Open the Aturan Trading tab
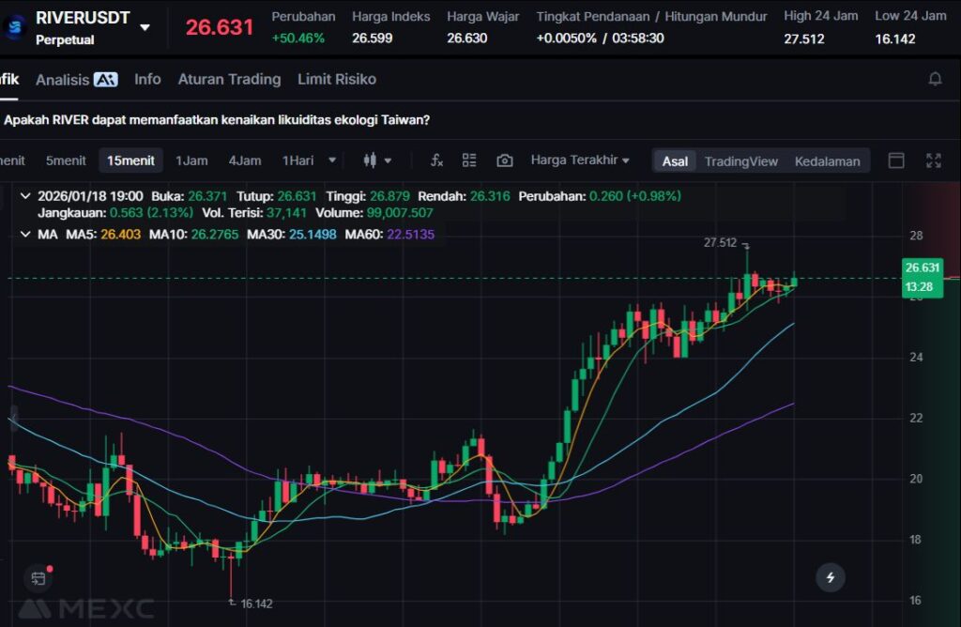The width and height of the screenshot is (961, 627). (x=229, y=79)
